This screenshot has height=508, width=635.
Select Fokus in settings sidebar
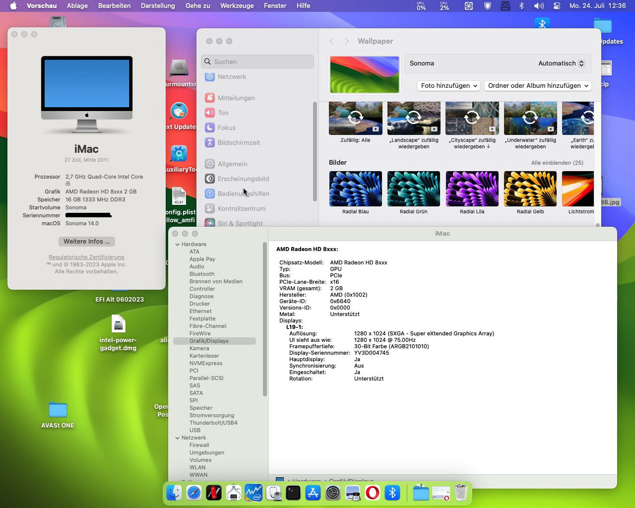226,127
